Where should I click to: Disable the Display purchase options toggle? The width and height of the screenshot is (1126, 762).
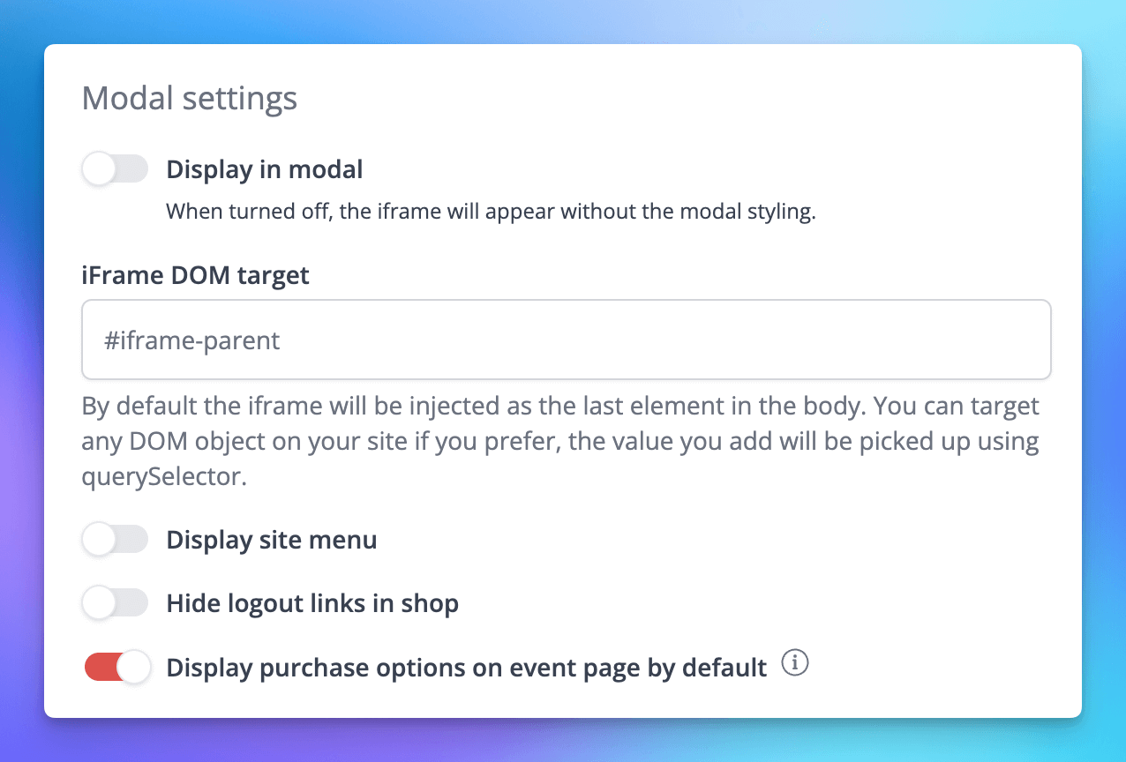click(x=116, y=668)
